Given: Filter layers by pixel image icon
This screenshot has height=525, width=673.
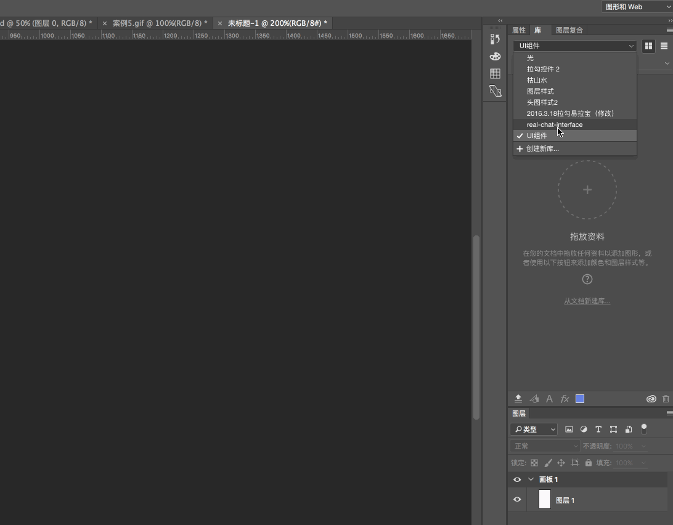Looking at the screenshot, I should pyautogui.click(x=569, y=429).
